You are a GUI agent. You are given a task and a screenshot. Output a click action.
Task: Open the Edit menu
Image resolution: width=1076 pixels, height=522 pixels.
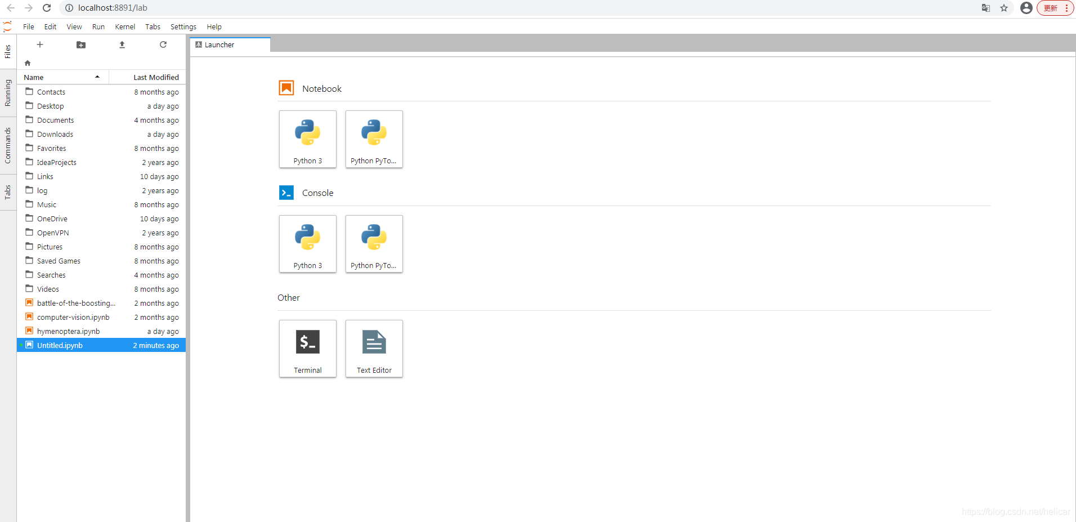point(50,26)
